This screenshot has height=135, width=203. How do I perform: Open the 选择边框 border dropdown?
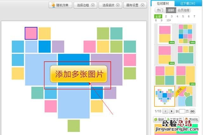click(85, 5)
